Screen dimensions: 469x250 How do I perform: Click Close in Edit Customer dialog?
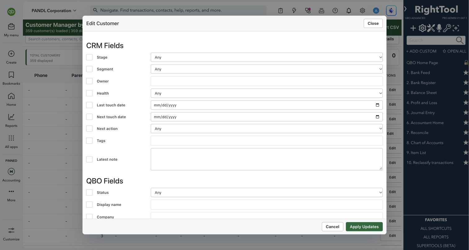coord(373,23)
